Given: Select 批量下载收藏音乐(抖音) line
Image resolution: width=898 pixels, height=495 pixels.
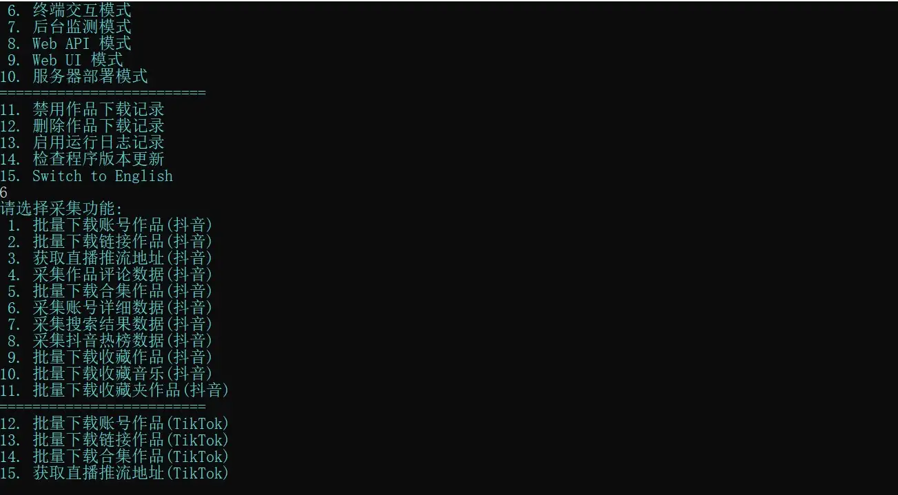Looking at the screenshot, I should (107, 374).
